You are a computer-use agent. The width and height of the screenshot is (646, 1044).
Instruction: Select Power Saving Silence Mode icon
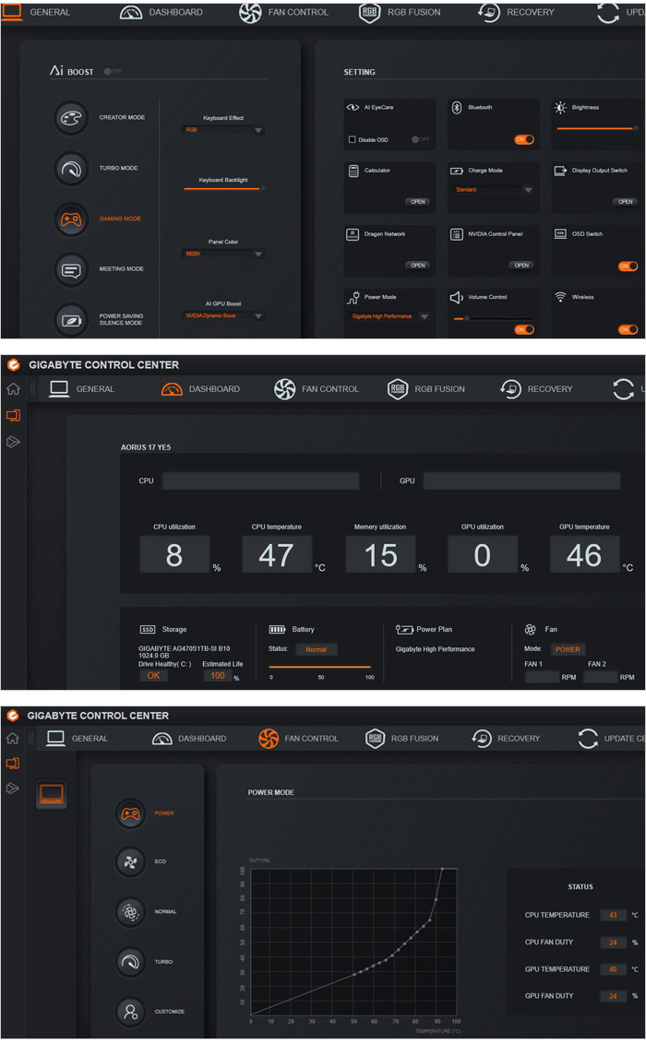(70, 320)
